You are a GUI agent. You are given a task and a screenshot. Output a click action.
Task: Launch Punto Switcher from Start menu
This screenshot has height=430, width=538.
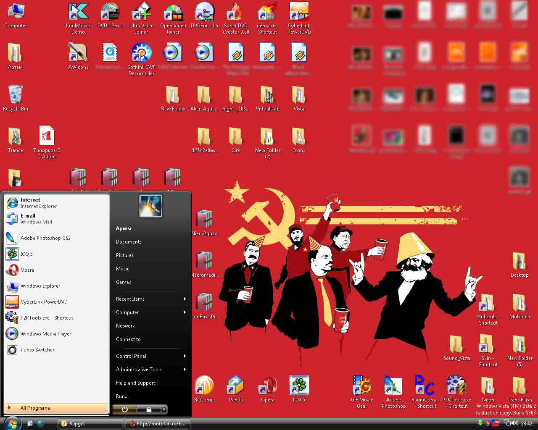(56, 350)
